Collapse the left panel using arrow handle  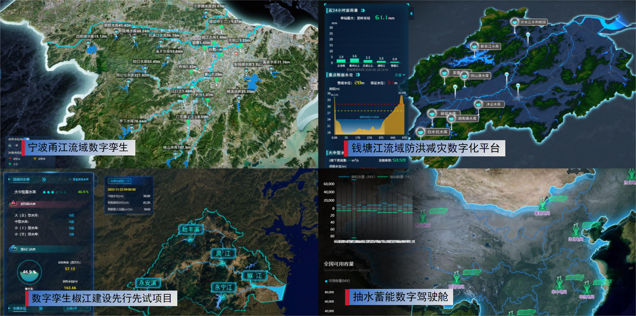(x=411, y=14)
